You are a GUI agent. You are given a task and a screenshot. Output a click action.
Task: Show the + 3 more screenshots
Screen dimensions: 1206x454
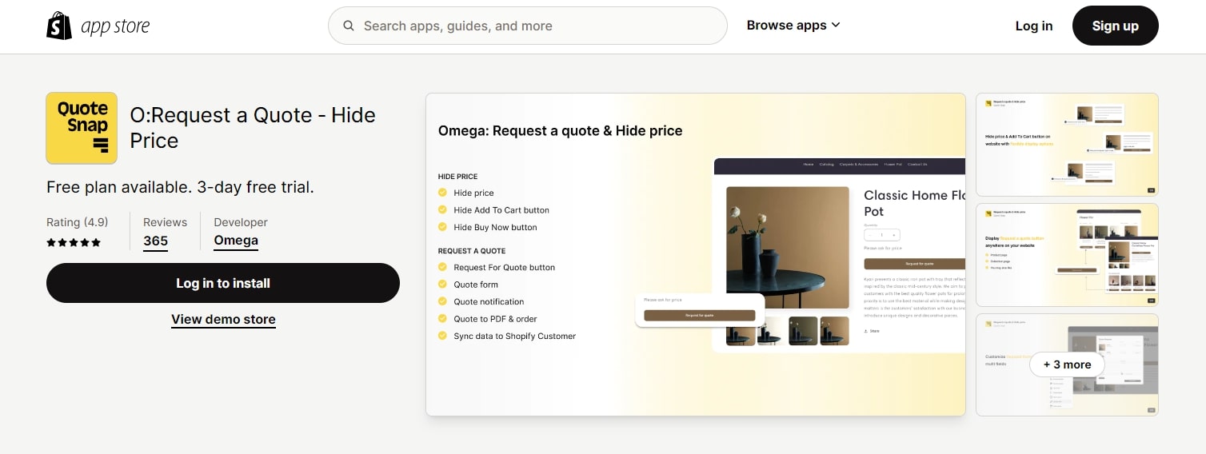click(x=1067, y=364)
